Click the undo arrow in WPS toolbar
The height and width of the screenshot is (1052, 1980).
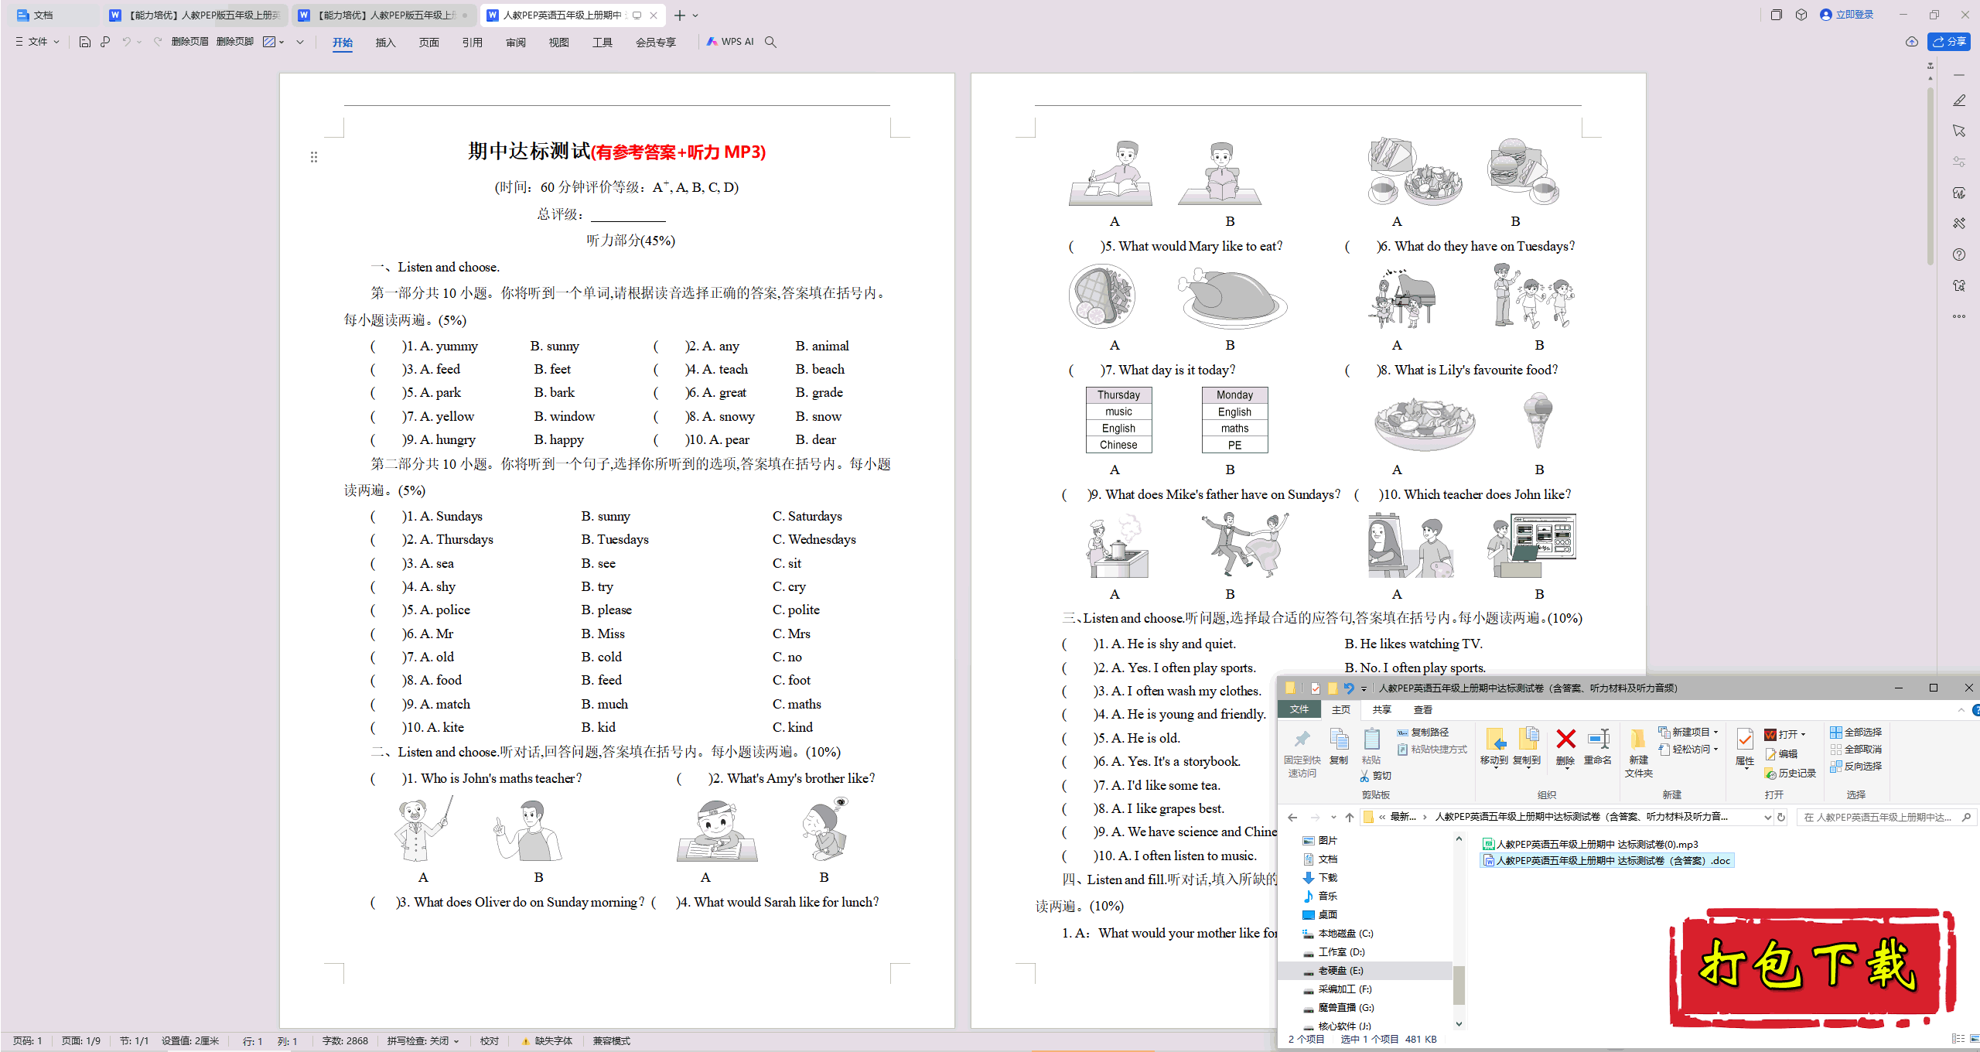coord(126,42)
